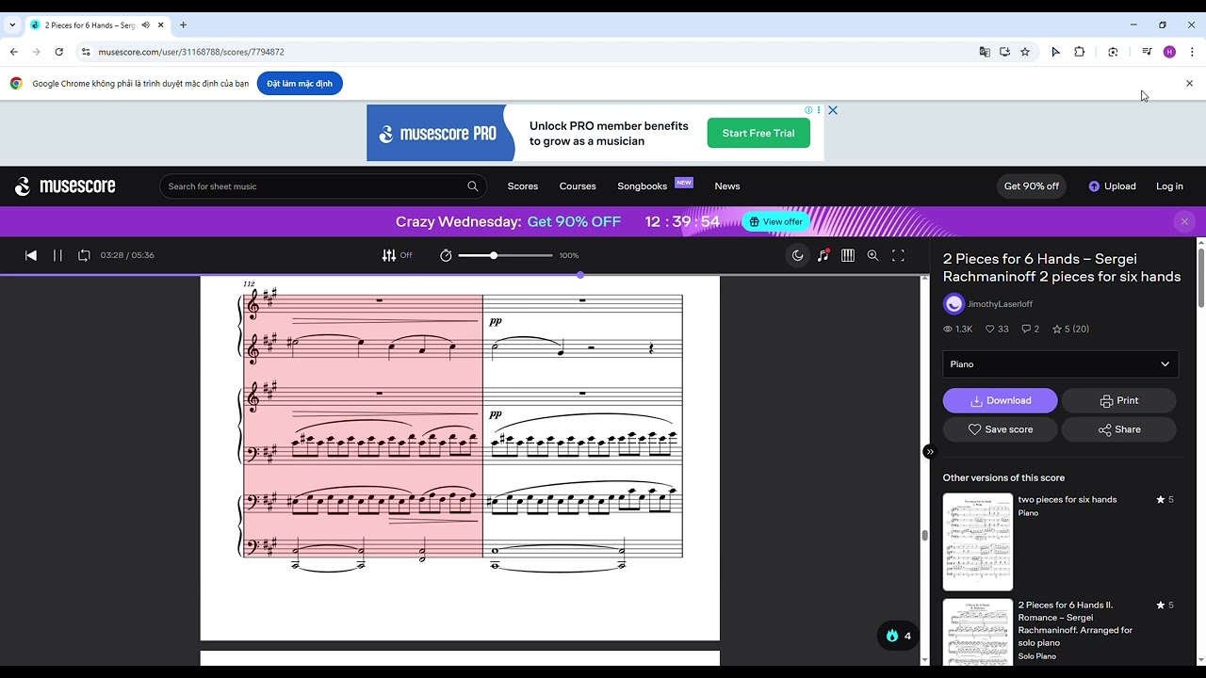Screen dimensions: 1206x678
Task: Open JimothyLaserloff user profile
Action: coord(1000,304)
